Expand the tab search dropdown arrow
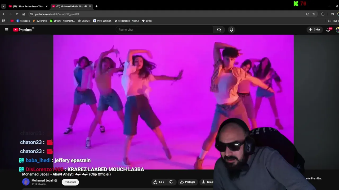339x190 pixels. [3, 6]
